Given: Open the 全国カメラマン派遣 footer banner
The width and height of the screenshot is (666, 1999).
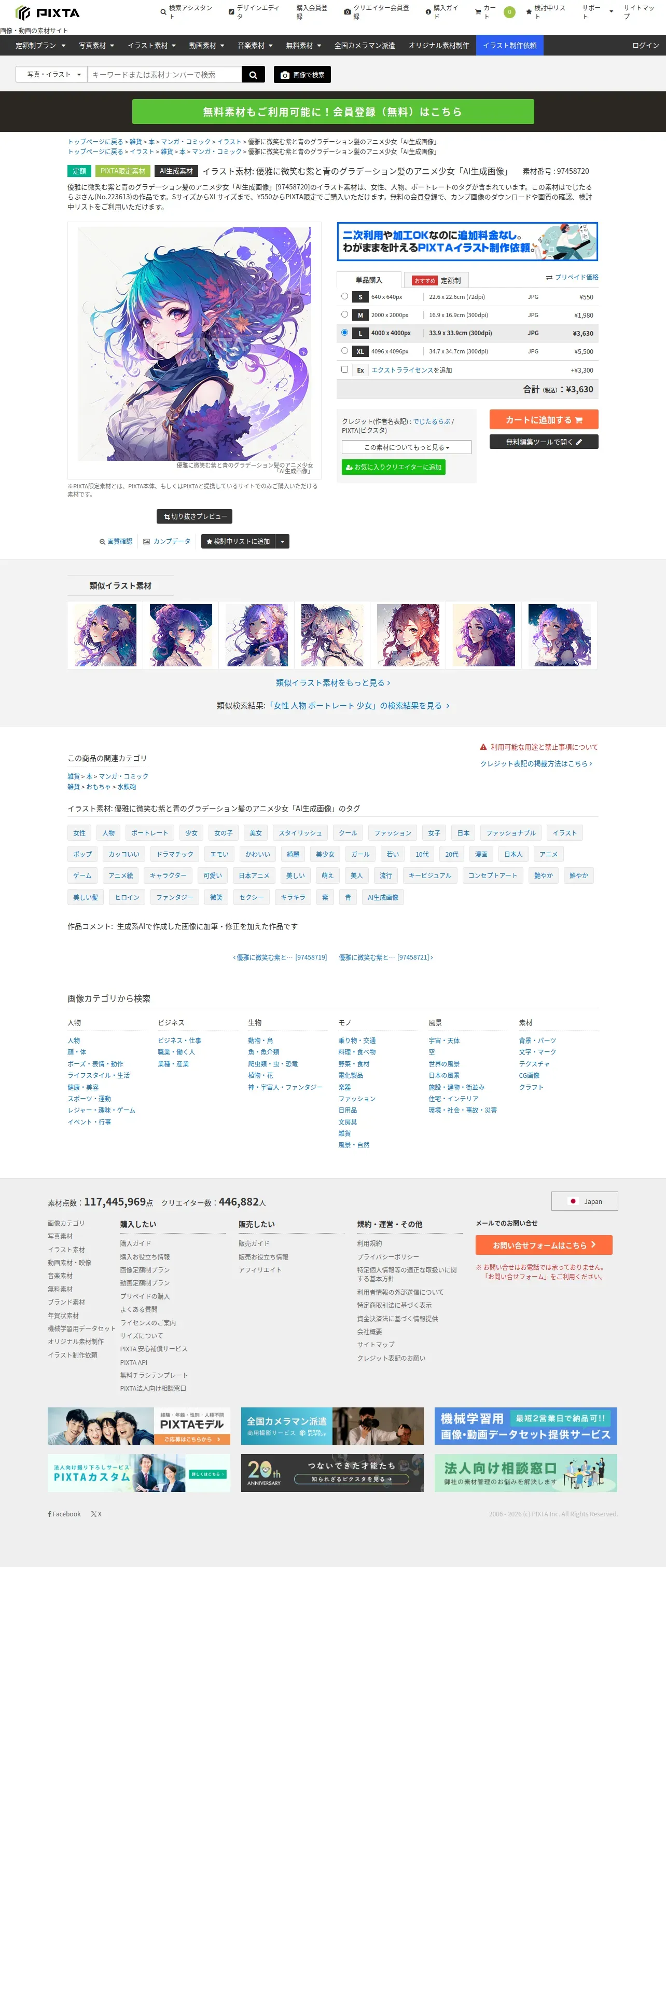Looking at the screenshot, I should click(x=332, y=1426).
